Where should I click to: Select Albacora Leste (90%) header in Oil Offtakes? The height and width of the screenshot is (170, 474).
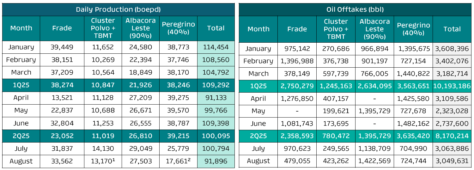pyautogui.click(x=374, y=29)
